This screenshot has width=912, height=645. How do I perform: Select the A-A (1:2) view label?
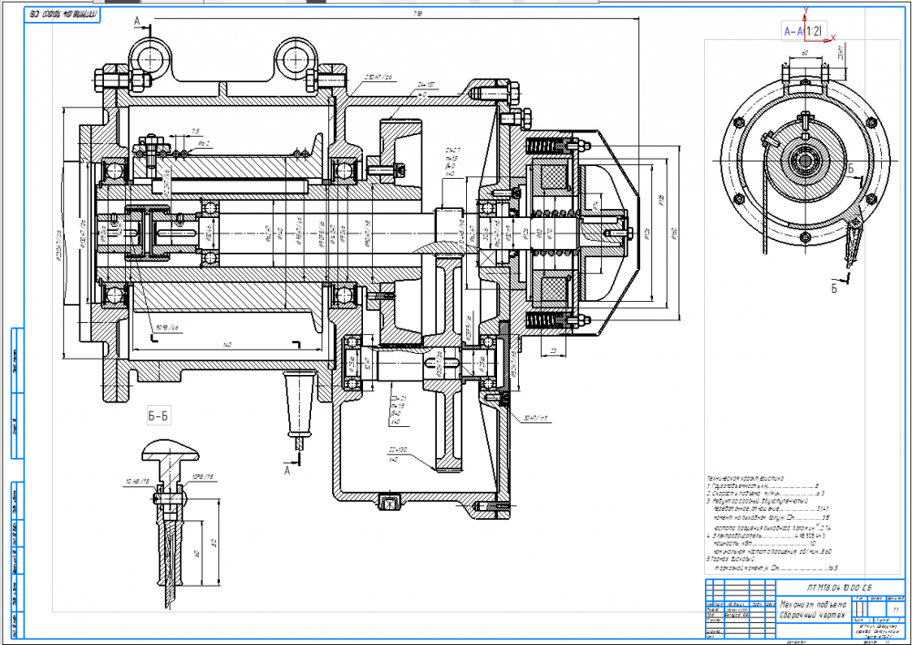click(x=803, y=33)
